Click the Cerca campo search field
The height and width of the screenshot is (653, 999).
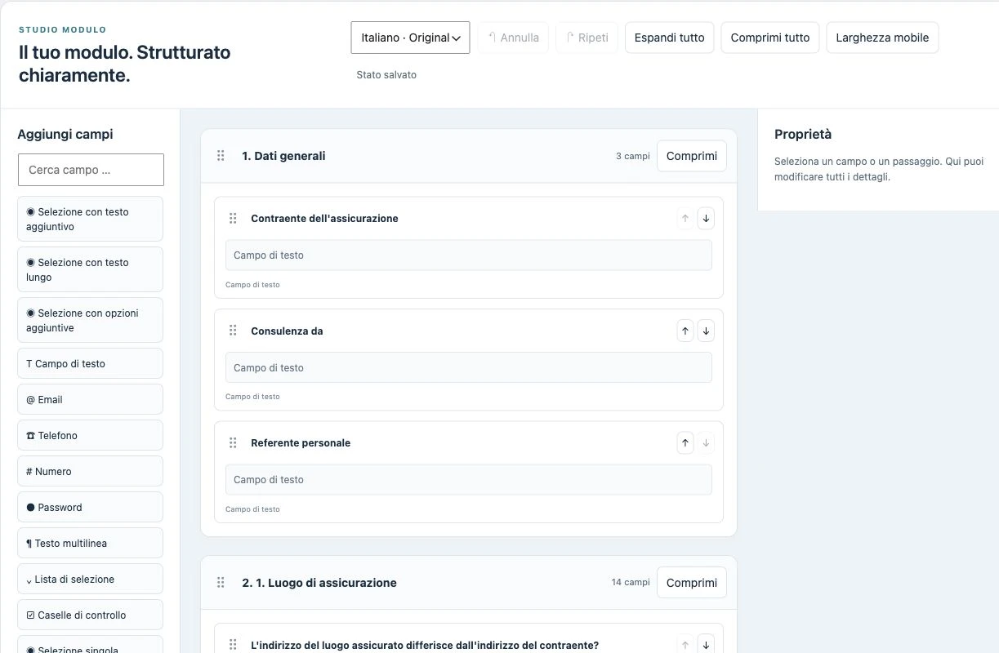[91, 170]
